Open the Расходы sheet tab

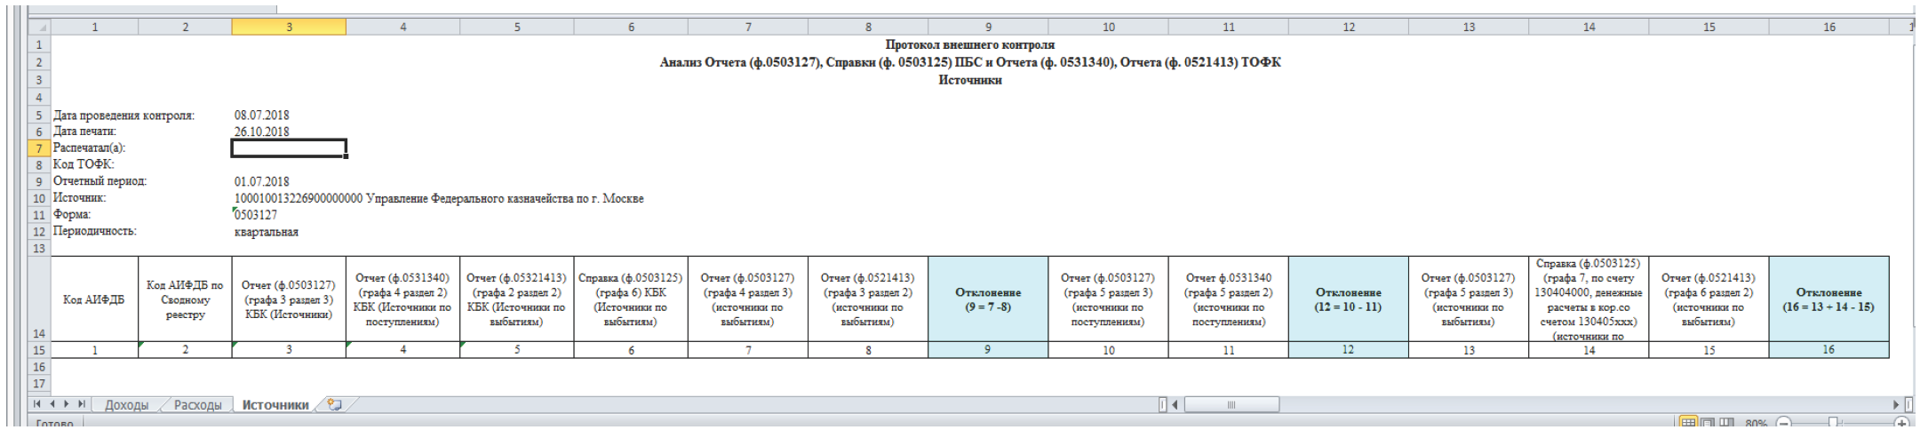(197, 405)
